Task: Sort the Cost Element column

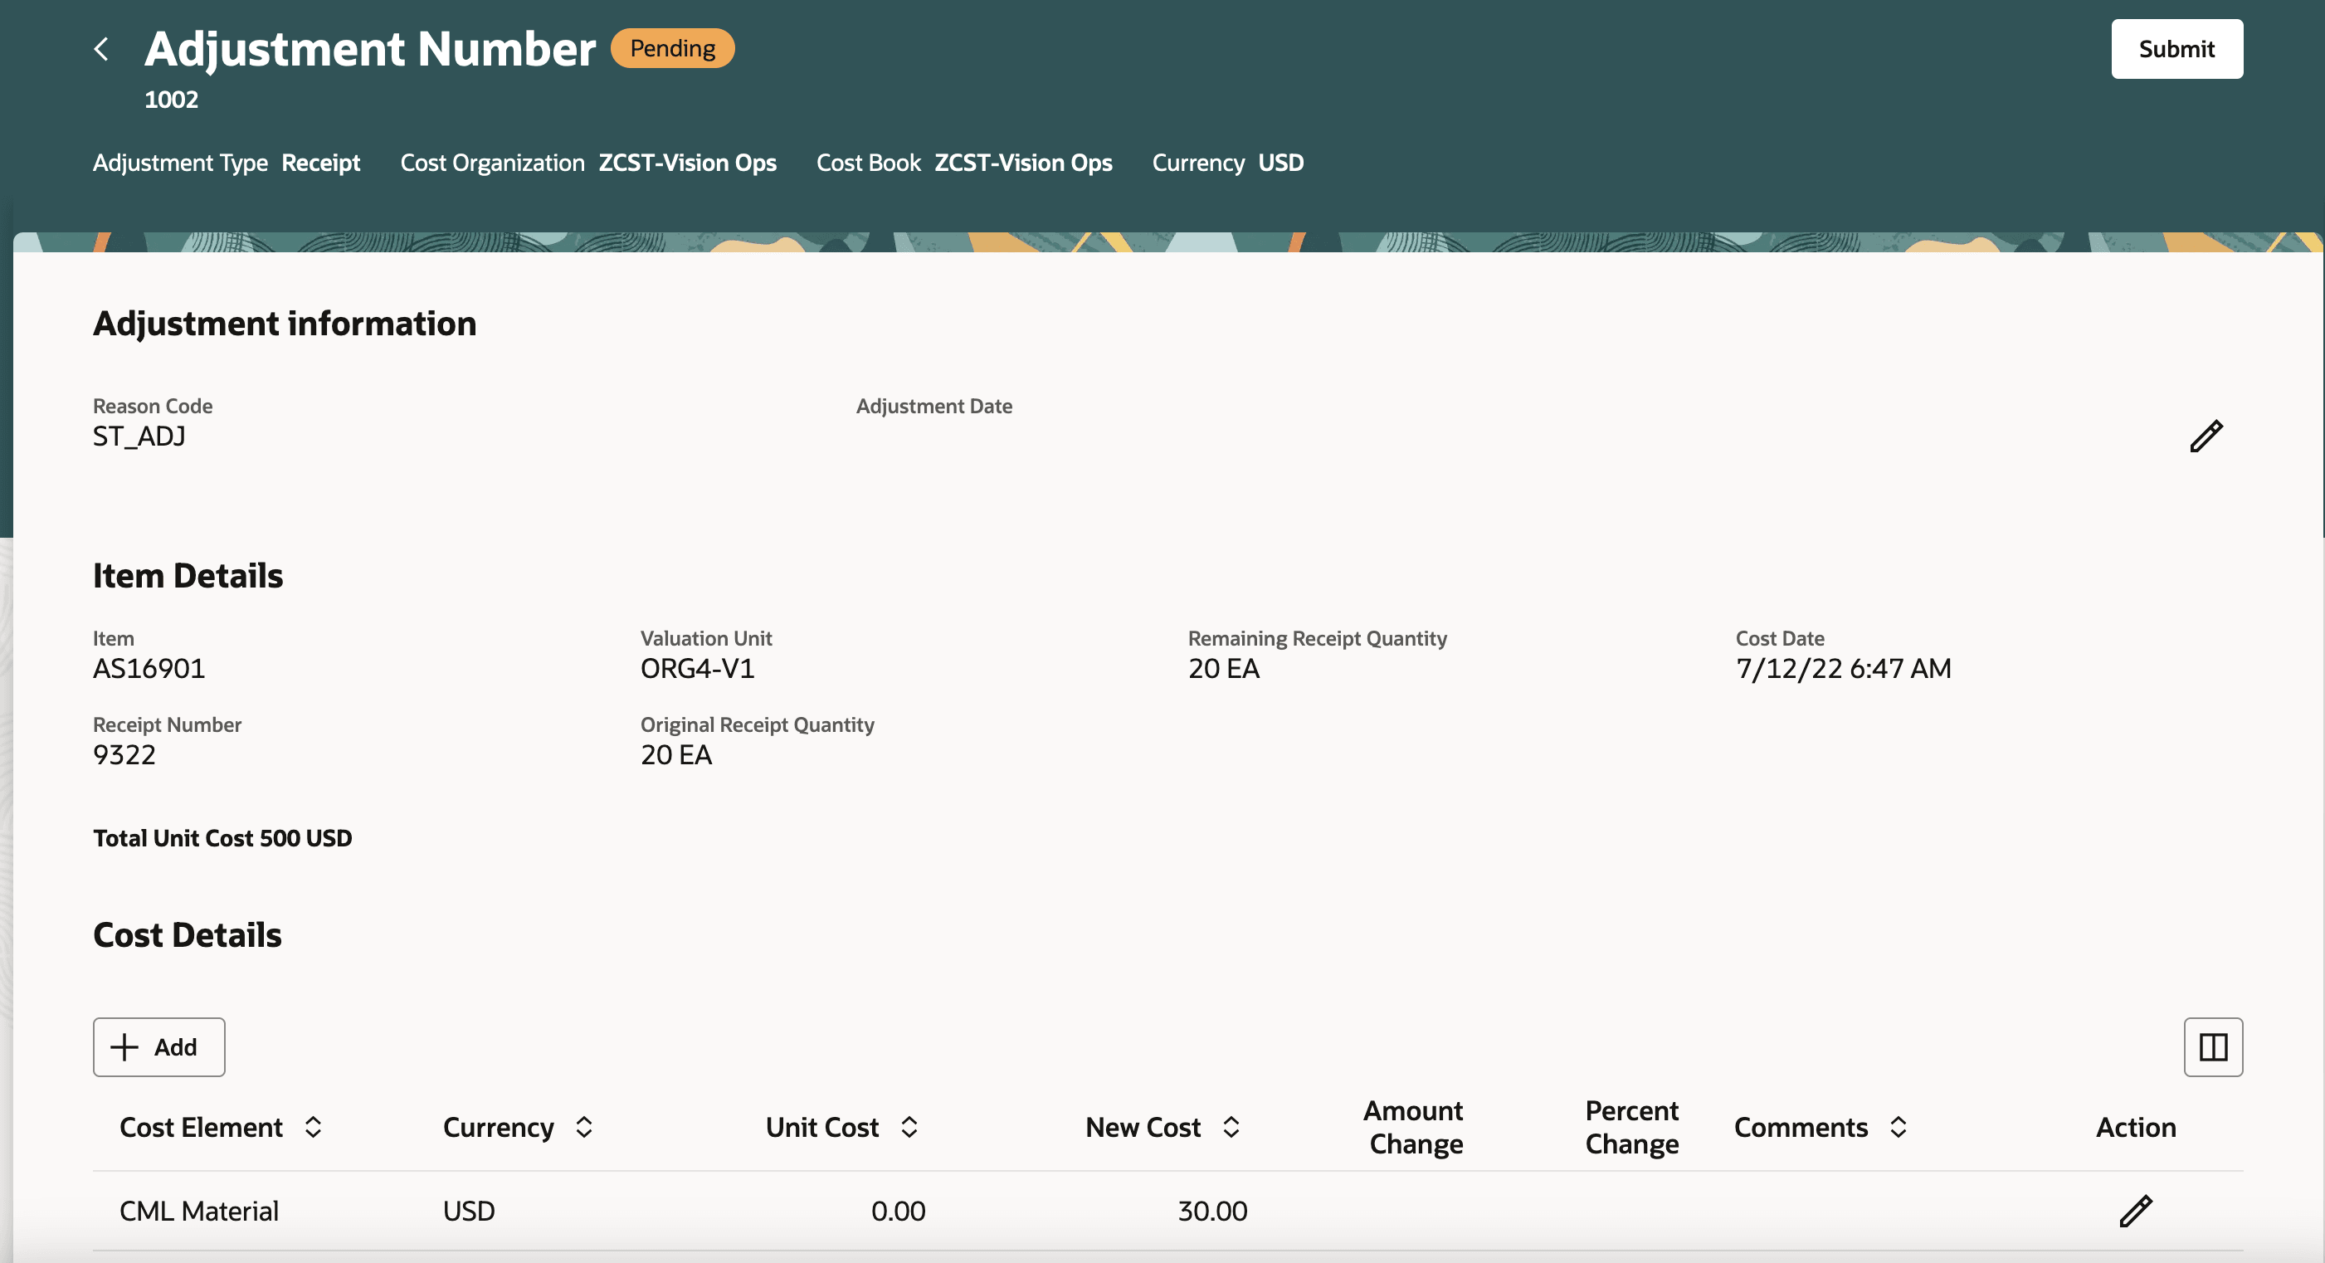Action: (x=313, y=1127)
